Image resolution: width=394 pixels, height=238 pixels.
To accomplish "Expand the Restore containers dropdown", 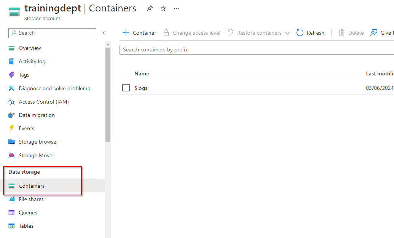I will coord(287,33).
